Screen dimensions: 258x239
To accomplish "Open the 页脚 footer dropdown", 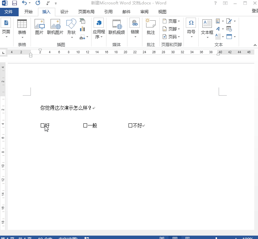I will click(171, 29).
